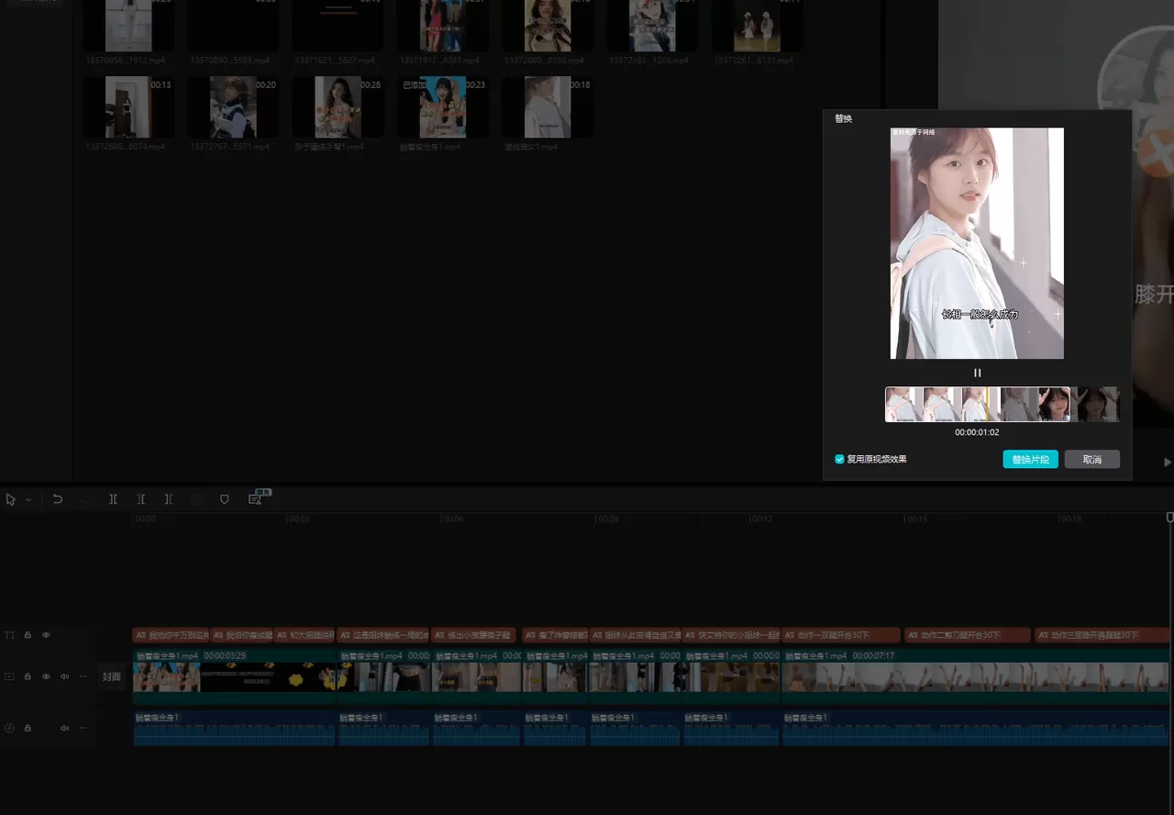Image resolution: width=1174 pixels, height=815 pixels.
Task: Click the undo arrow in timeline toolbar
Action: (58, 499)
